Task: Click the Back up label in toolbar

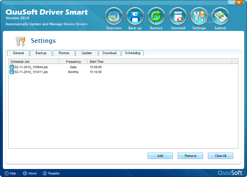Action: 135,28
